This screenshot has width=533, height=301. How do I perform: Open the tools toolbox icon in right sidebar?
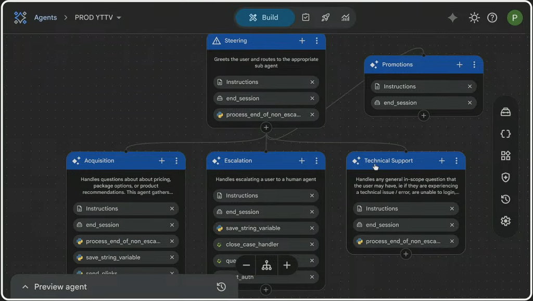tap(505, 112)
